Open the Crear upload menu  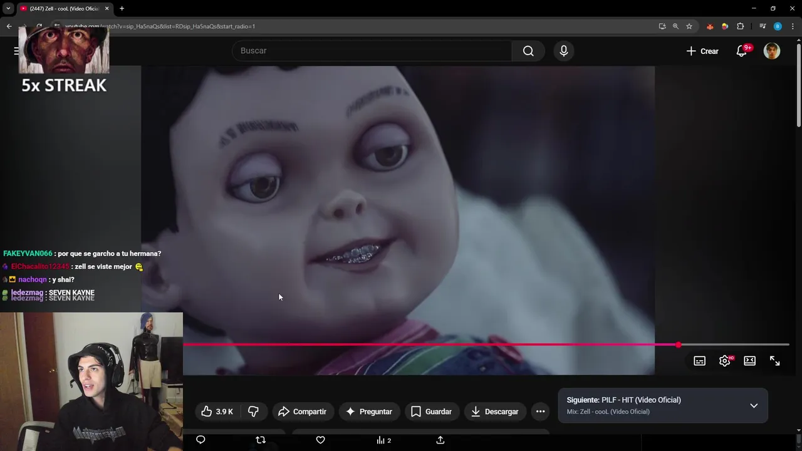[702, 51]
